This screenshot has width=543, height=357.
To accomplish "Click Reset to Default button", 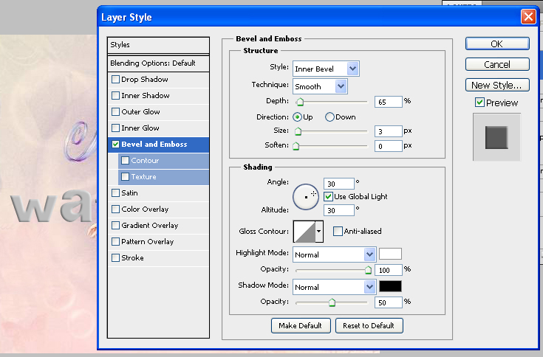I will coord(369,325).
